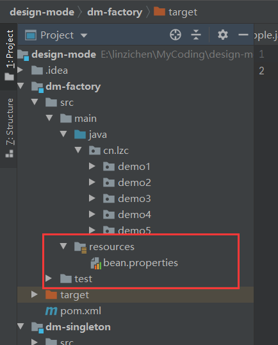Click the demo4 package icon
278x345 pixels.
click(109, 215)
